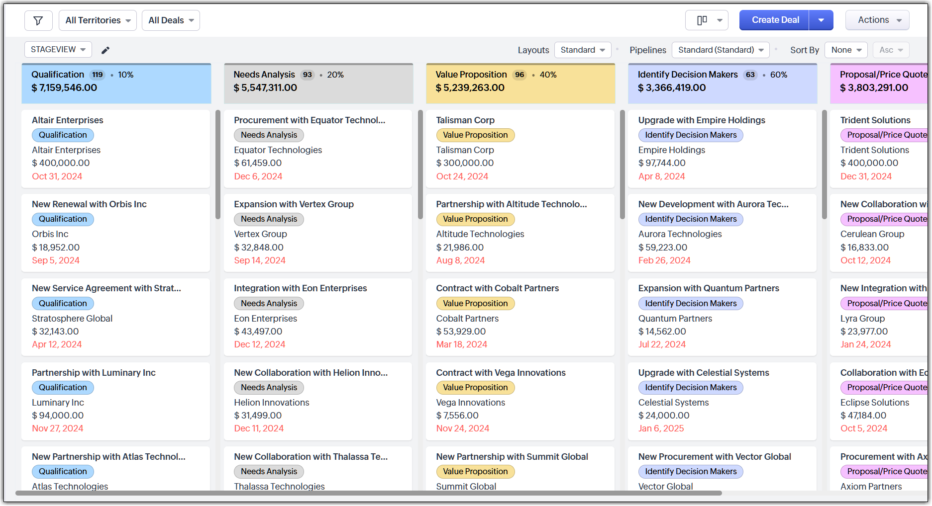Open the STAGEVIEW dropdown

[58, 50]
